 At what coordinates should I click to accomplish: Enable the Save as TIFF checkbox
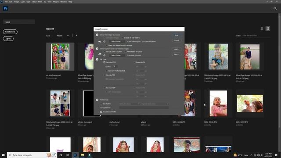(x=104, y=88)
